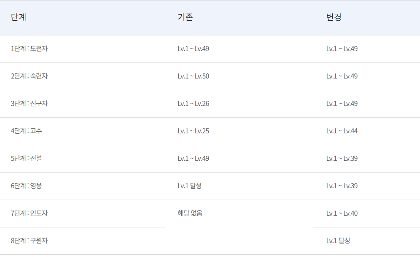Select 변경 value in the 전설 row
The image size is (420, 257).
[342, 159]
